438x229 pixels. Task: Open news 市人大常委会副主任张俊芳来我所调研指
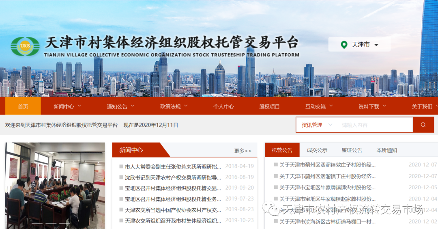[173, 166]
